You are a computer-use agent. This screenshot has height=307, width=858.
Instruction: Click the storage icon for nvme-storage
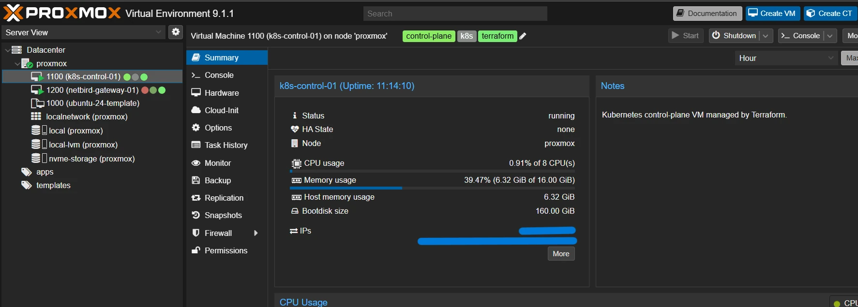coord(39,158)
